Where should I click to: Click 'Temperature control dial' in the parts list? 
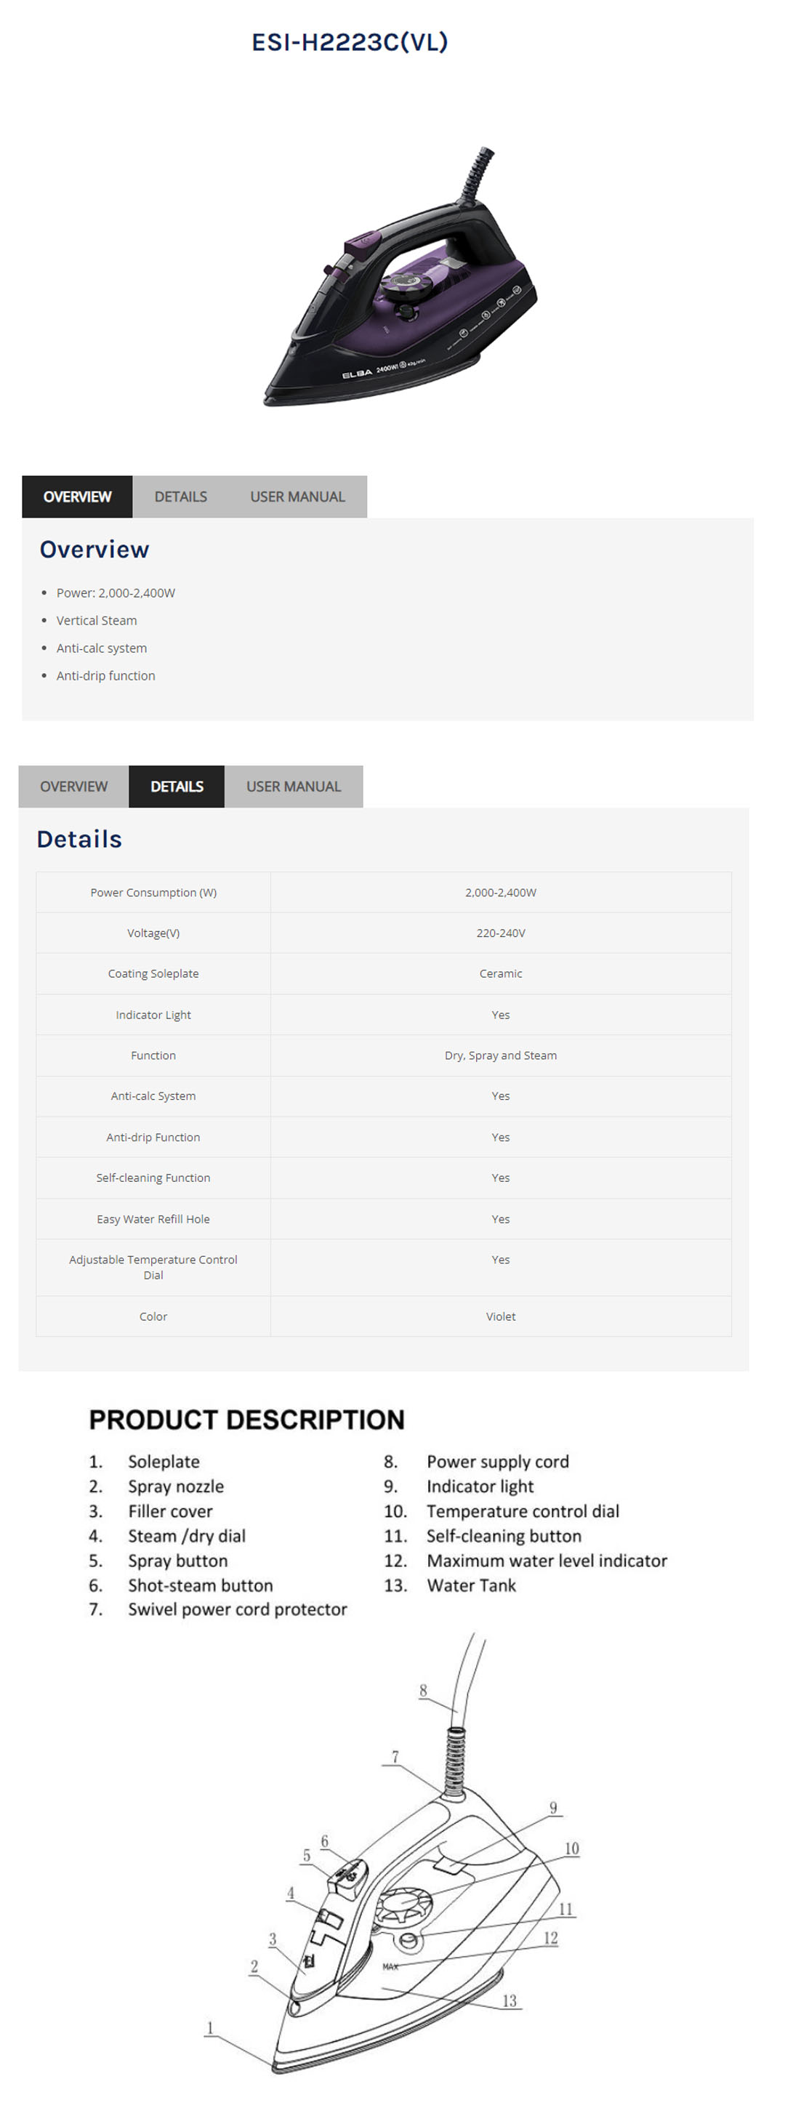[522, 1511]
